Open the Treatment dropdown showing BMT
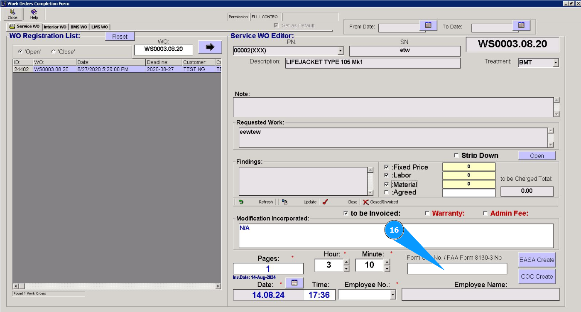The height and width of the screenshot is (312, 581). pos(556,63)
